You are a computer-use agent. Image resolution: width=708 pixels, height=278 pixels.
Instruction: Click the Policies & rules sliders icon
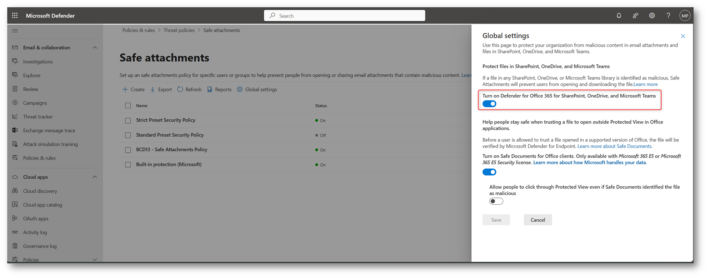click(x=15, y=158)
